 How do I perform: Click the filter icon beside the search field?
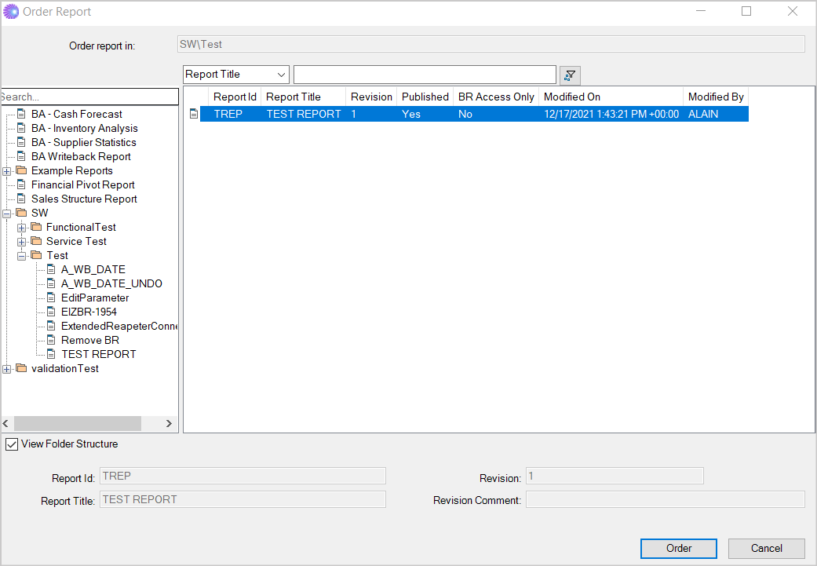(x=570, y=75)
